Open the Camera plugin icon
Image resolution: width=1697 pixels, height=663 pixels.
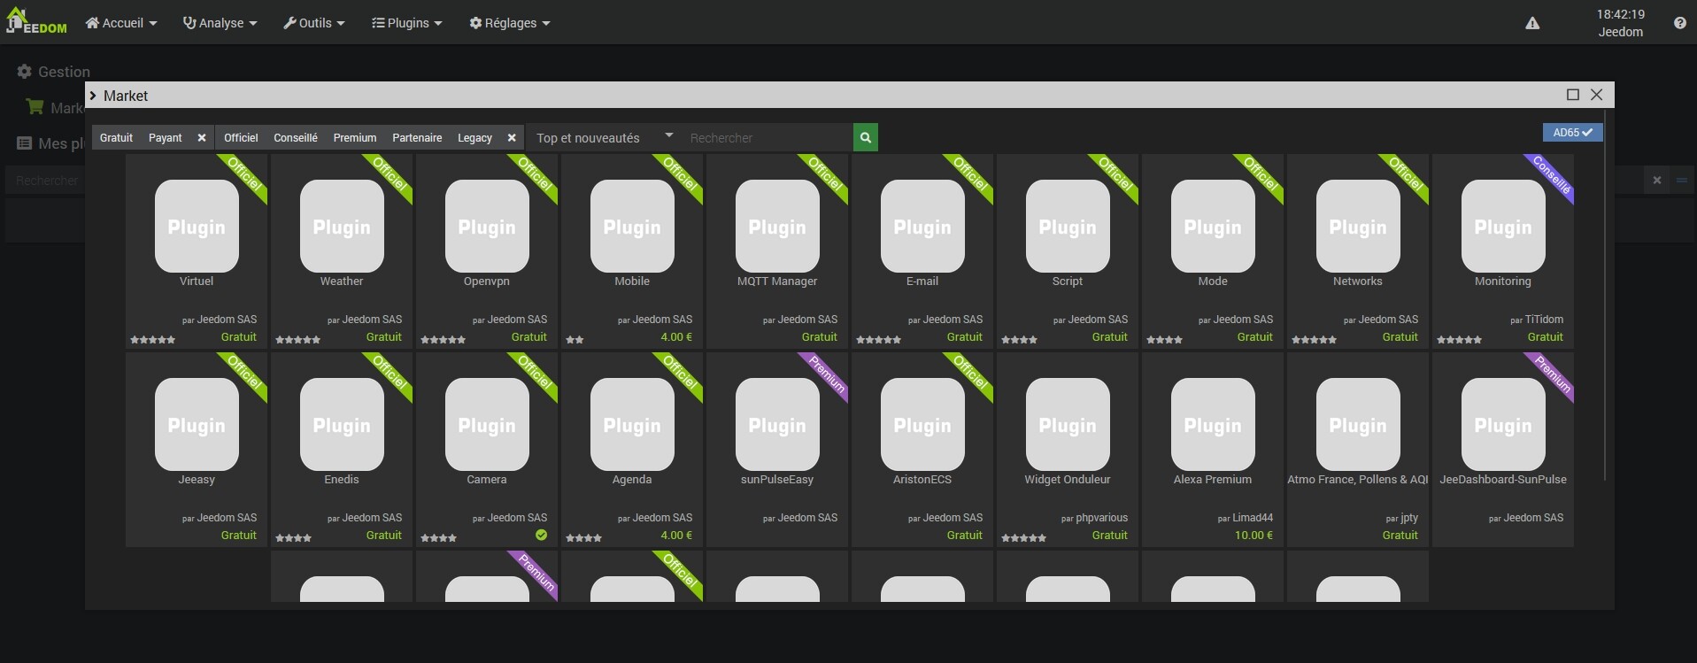487,424
